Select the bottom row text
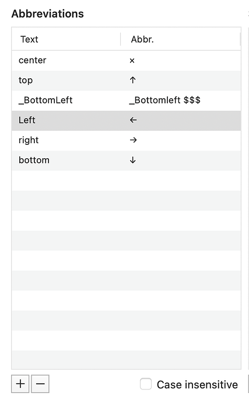The height and width of the screenshot is (403, 249). [x=34, y=160]
